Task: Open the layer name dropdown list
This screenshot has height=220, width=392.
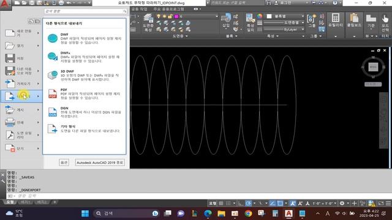Action: pyautogui.click(x=216, y=16)
